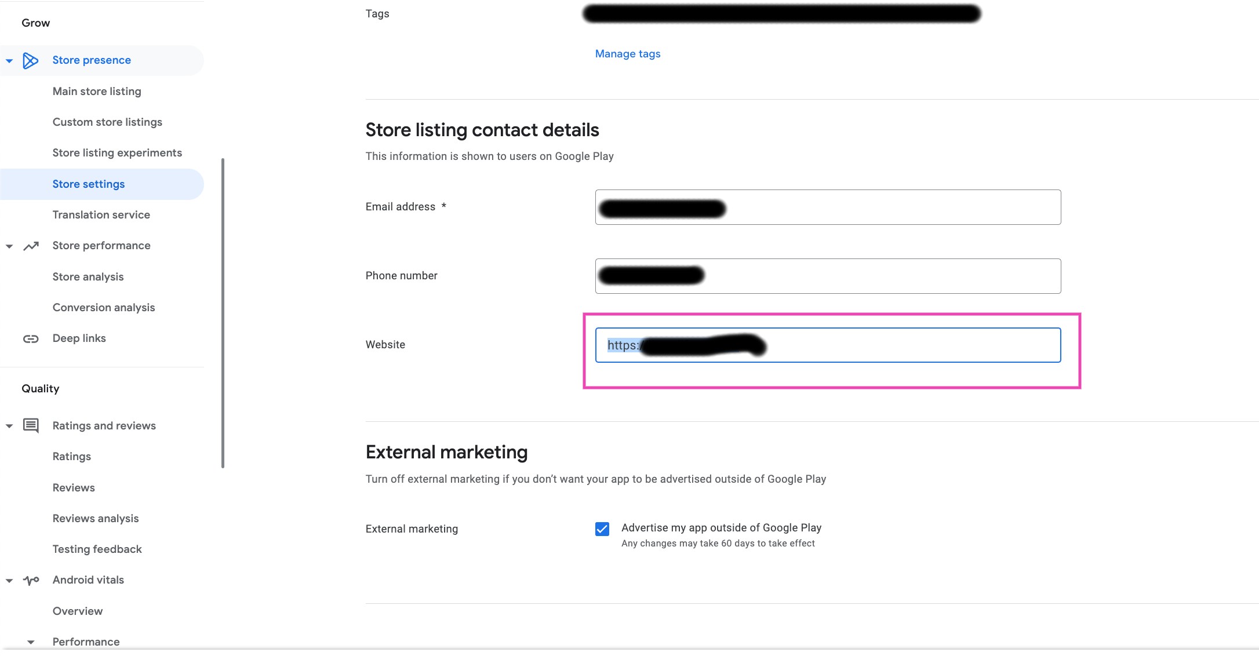Select Main store listing menu item

(97, 91)
